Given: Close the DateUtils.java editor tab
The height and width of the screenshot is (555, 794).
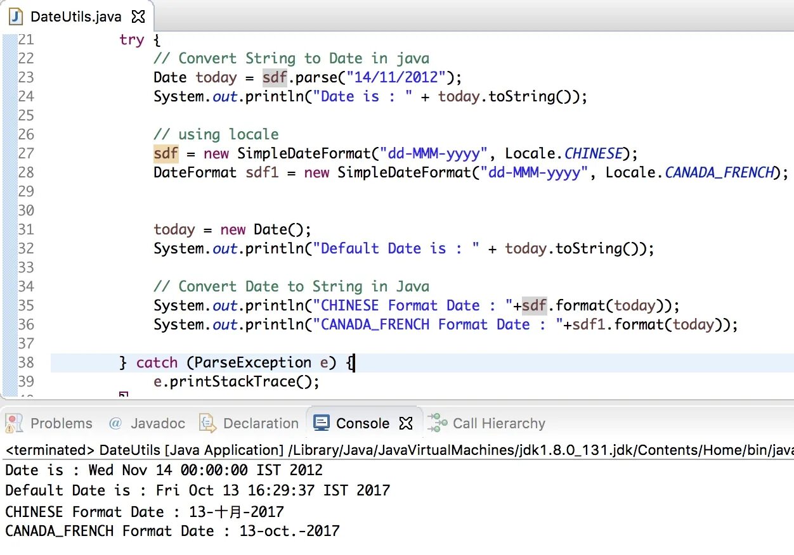Looking at the screenshot, I should coord(138,16).
